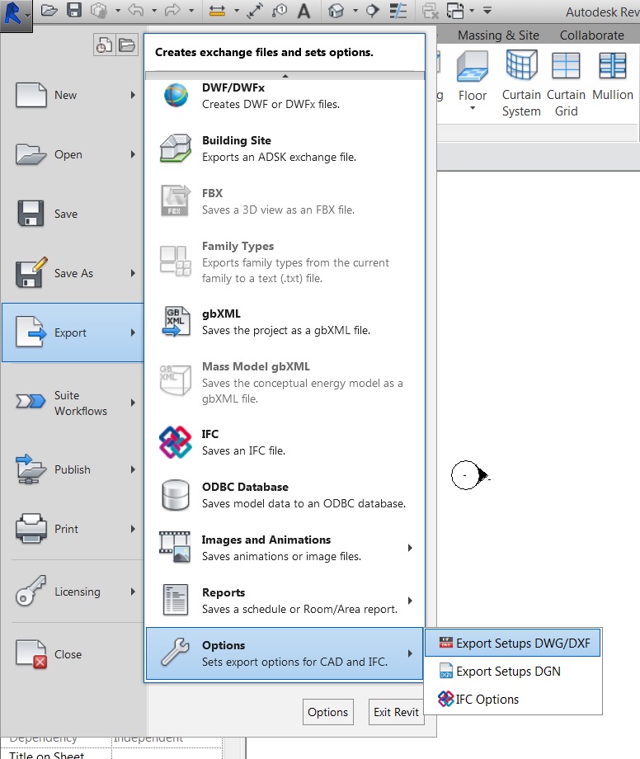Click the Section view icon in toolbar

(372, 11)
